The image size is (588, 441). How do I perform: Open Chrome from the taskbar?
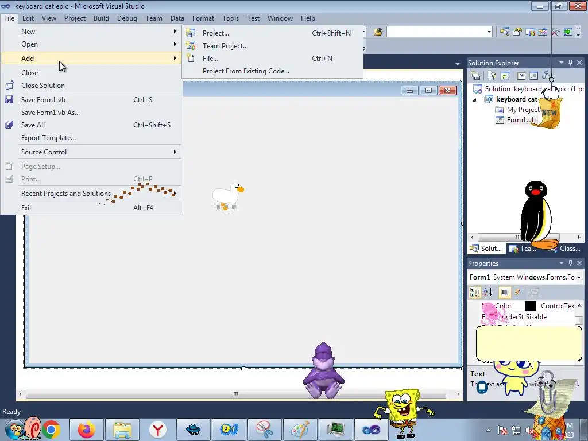[51, 430]
